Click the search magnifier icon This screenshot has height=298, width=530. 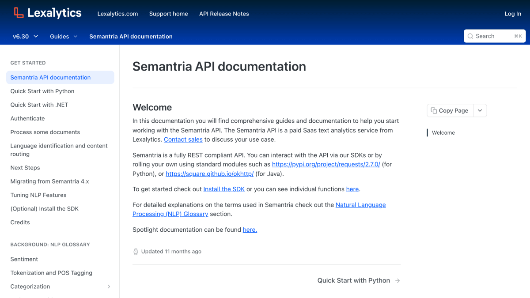point(471,36)
